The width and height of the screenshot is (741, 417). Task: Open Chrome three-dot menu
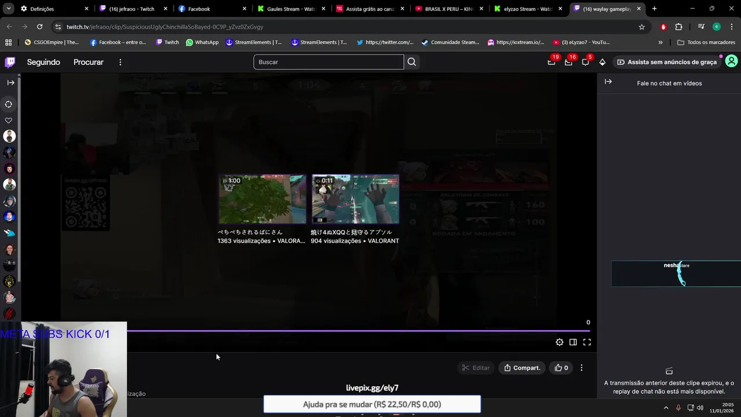point(732,27)
